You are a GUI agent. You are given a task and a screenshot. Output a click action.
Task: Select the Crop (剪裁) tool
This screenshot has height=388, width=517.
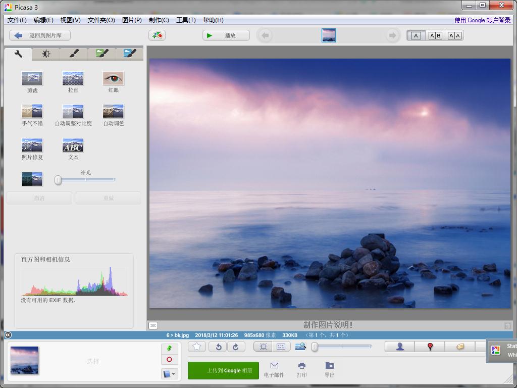click(x=32, y=80)
